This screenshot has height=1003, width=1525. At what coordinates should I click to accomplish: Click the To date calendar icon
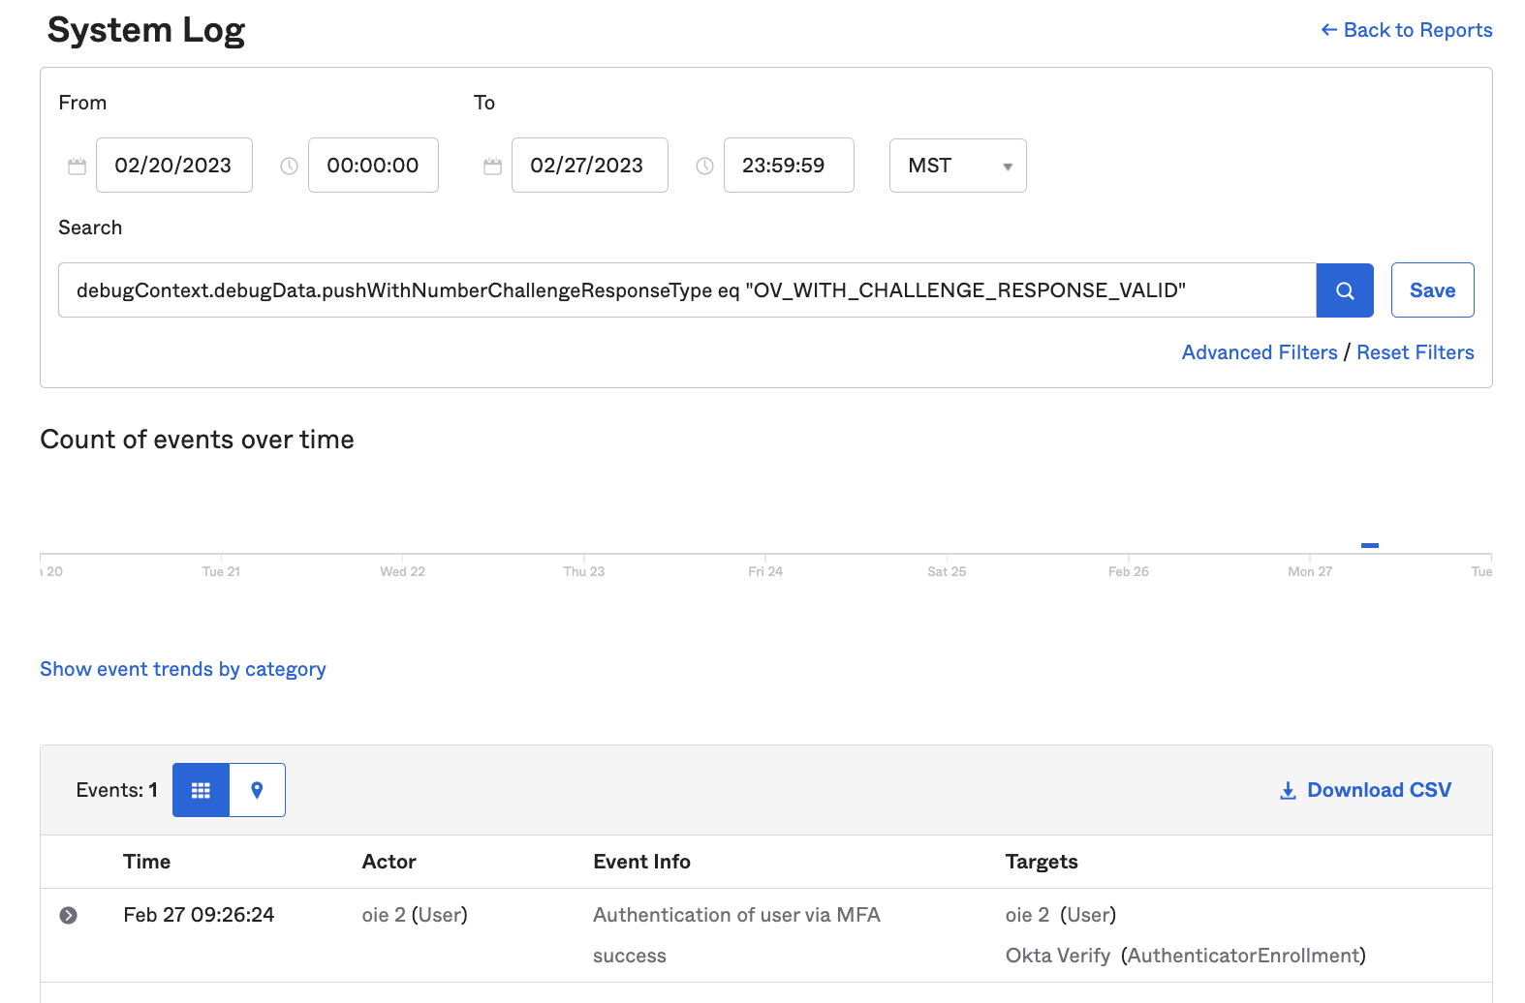click(x=492, y=167)
